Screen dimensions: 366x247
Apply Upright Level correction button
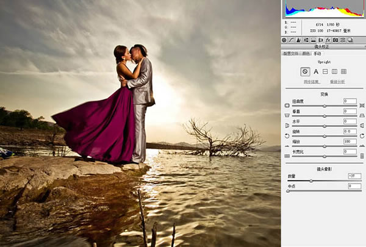point(325,71)
